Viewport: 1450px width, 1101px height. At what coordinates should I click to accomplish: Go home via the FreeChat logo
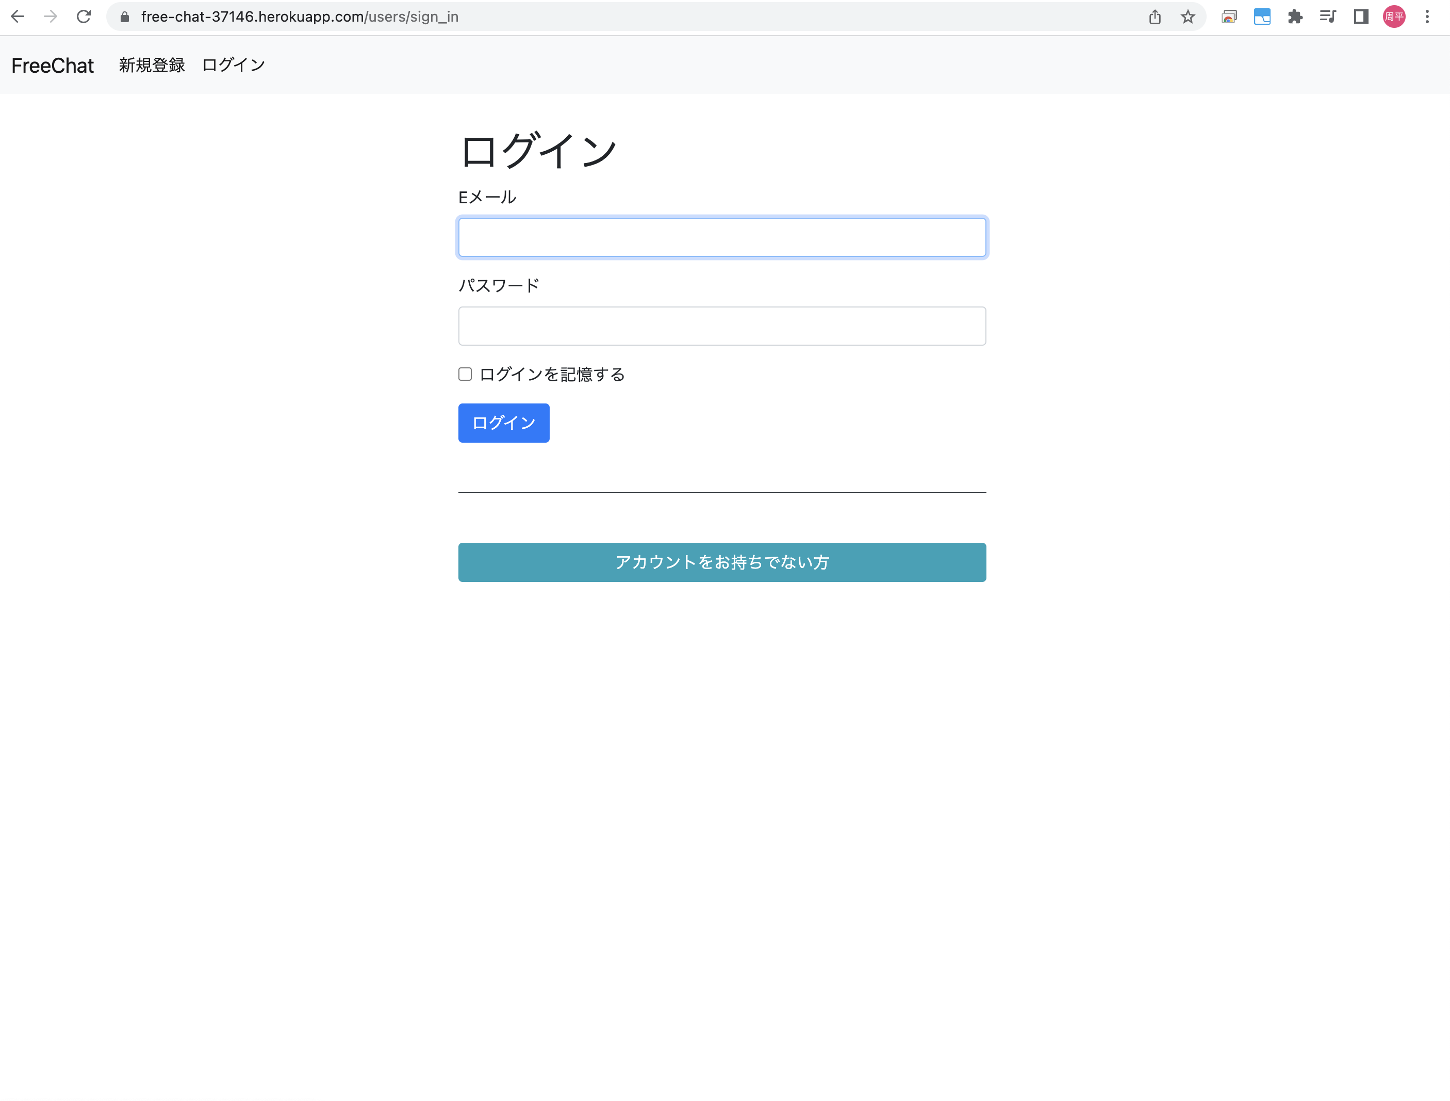[52, 65]
